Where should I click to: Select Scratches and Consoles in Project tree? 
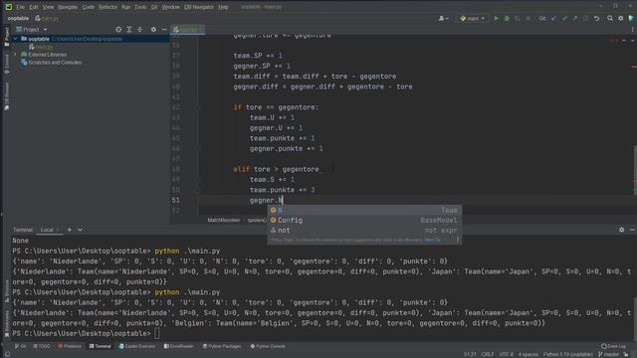tap(51, 62)
